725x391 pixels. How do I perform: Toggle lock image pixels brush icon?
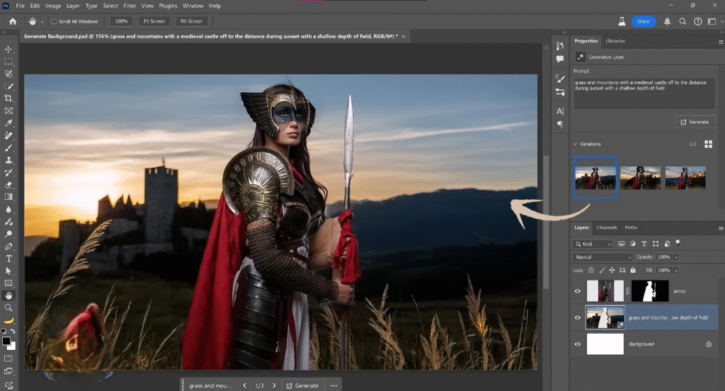[602, 271]
